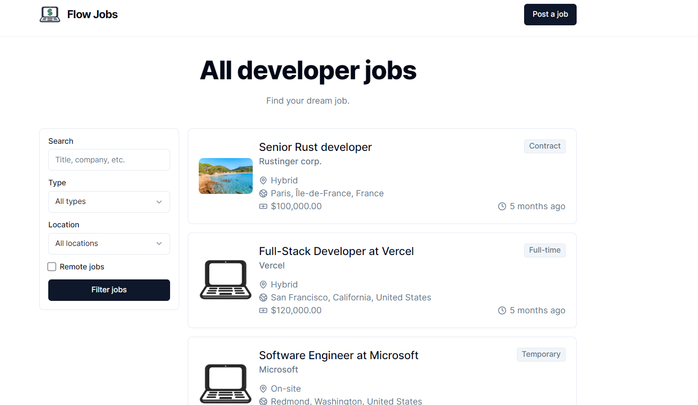Enable the Remote jobs checkbox
The width and height of the screenshot is (698, 405).
point(52,267)
